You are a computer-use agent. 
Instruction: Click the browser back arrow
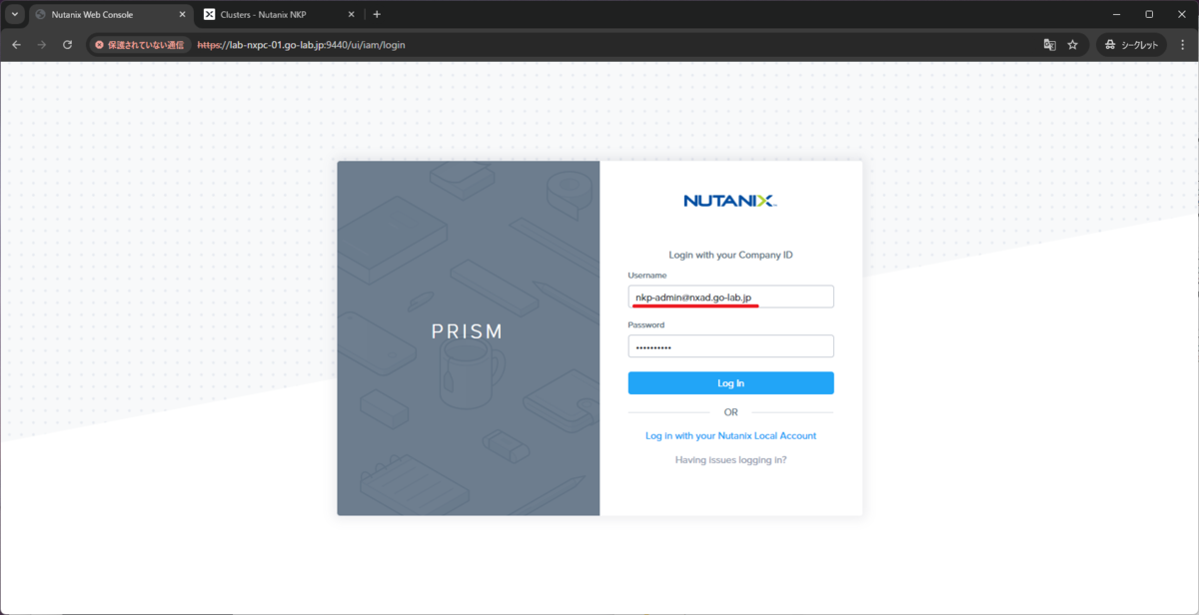coord(16,45)
